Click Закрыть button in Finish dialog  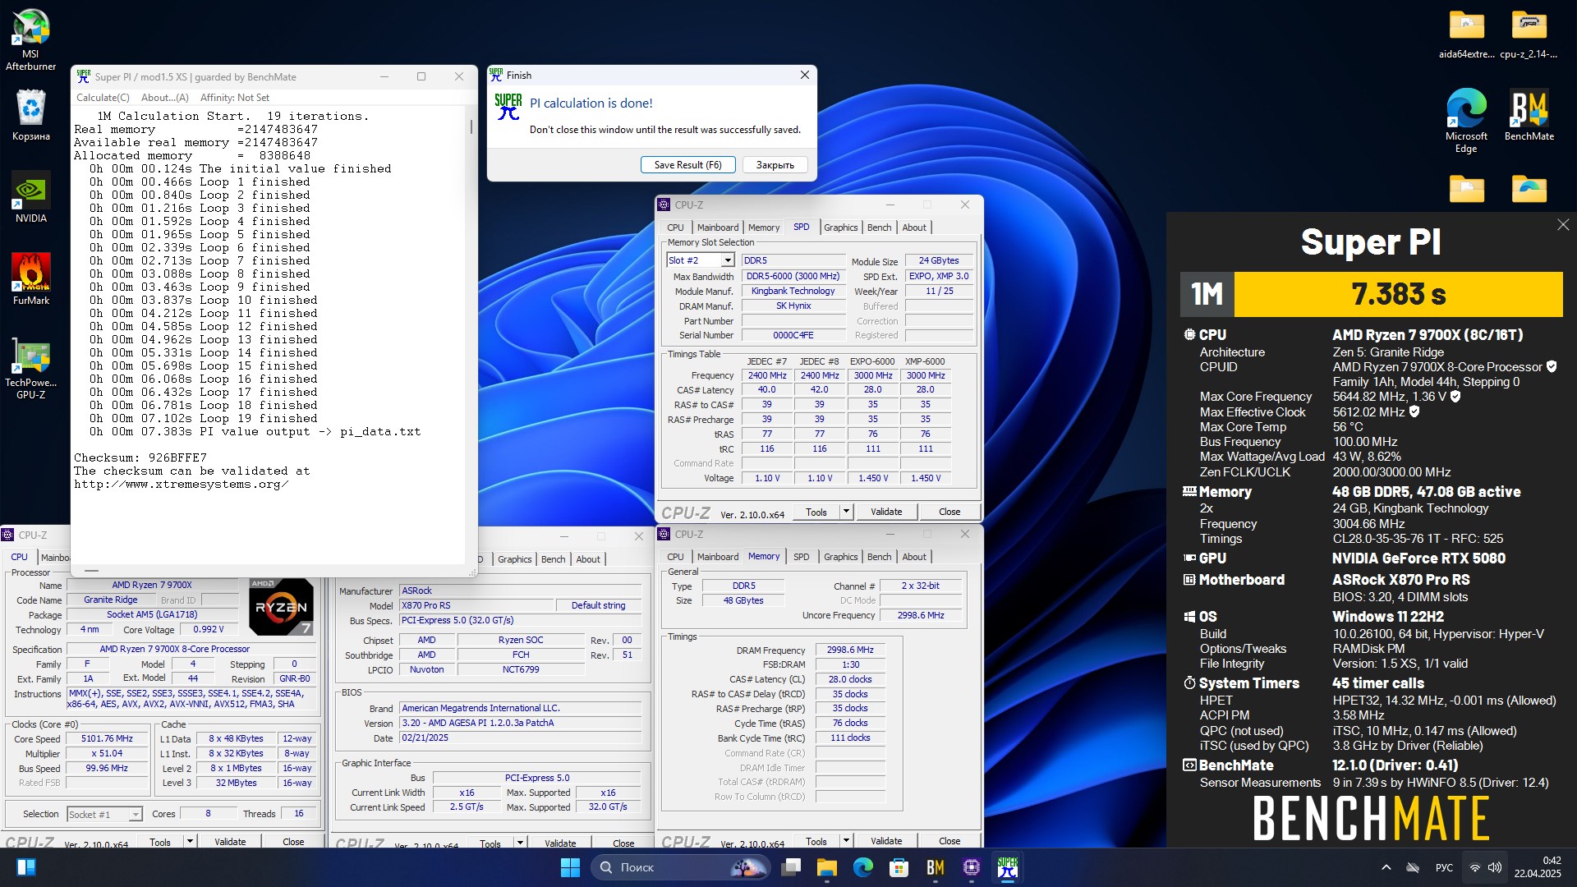pyautogui.click(x=775, y=165)
